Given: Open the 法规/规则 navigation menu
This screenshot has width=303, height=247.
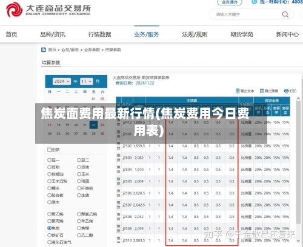Looking at the screenshot, I should (195, 34).
